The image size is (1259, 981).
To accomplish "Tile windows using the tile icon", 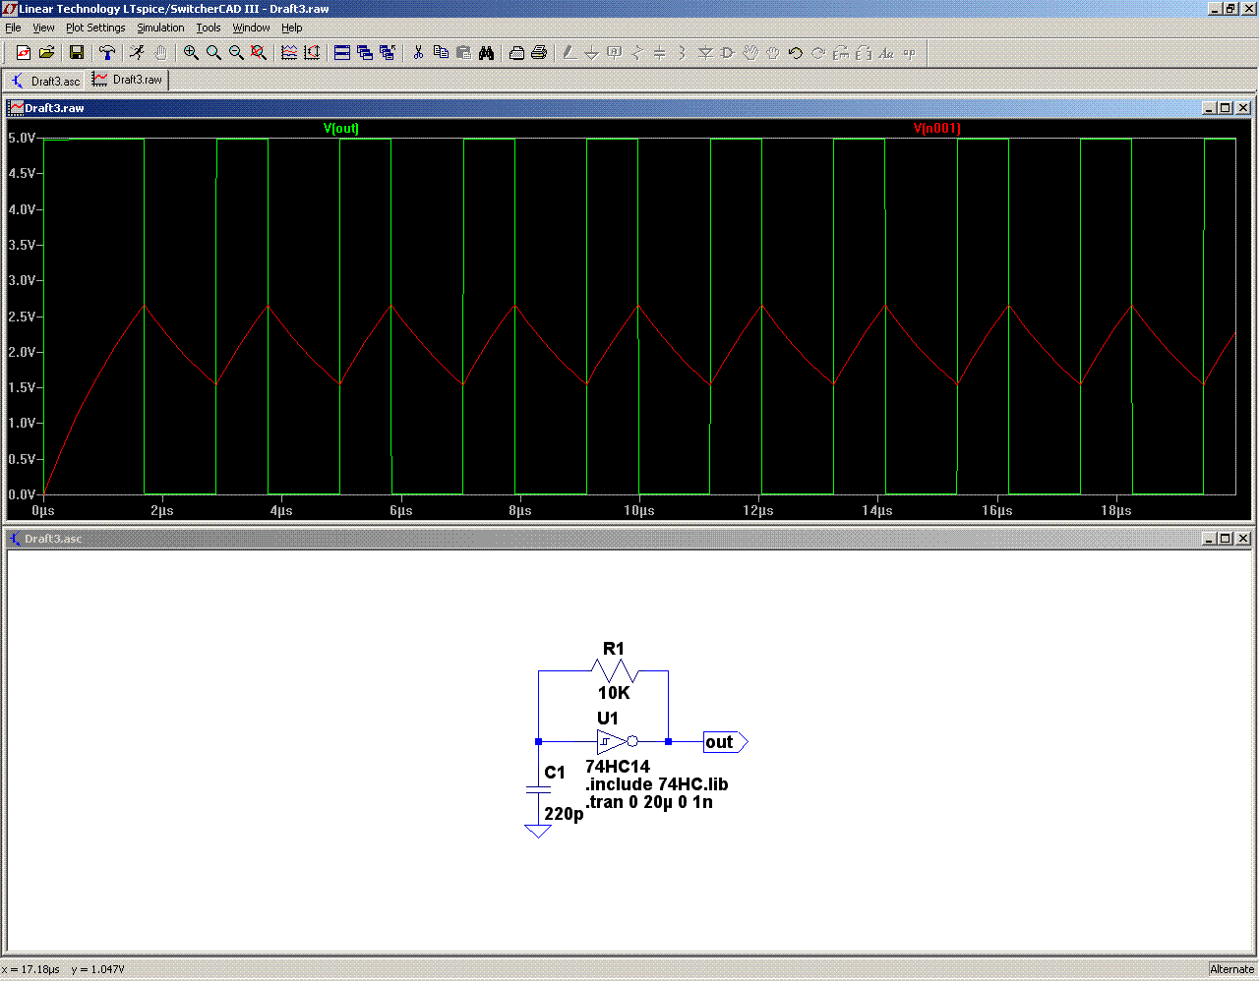I will tap(342, 53).
